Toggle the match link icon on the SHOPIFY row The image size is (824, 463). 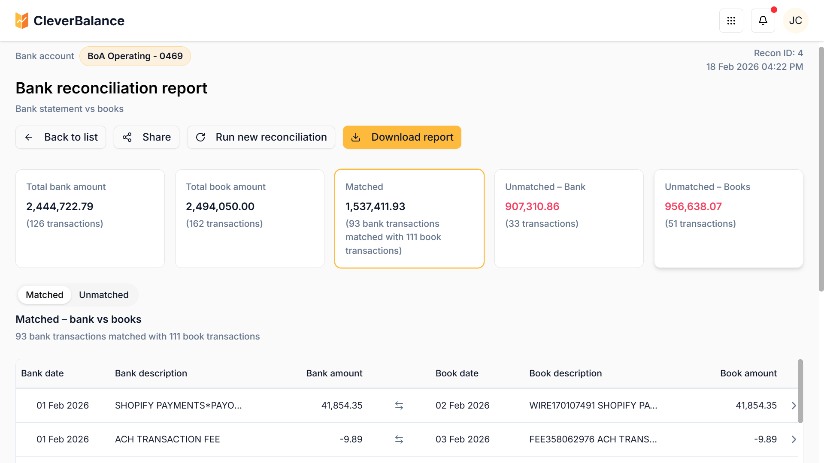pyautogui.click(x=399, y=405)
